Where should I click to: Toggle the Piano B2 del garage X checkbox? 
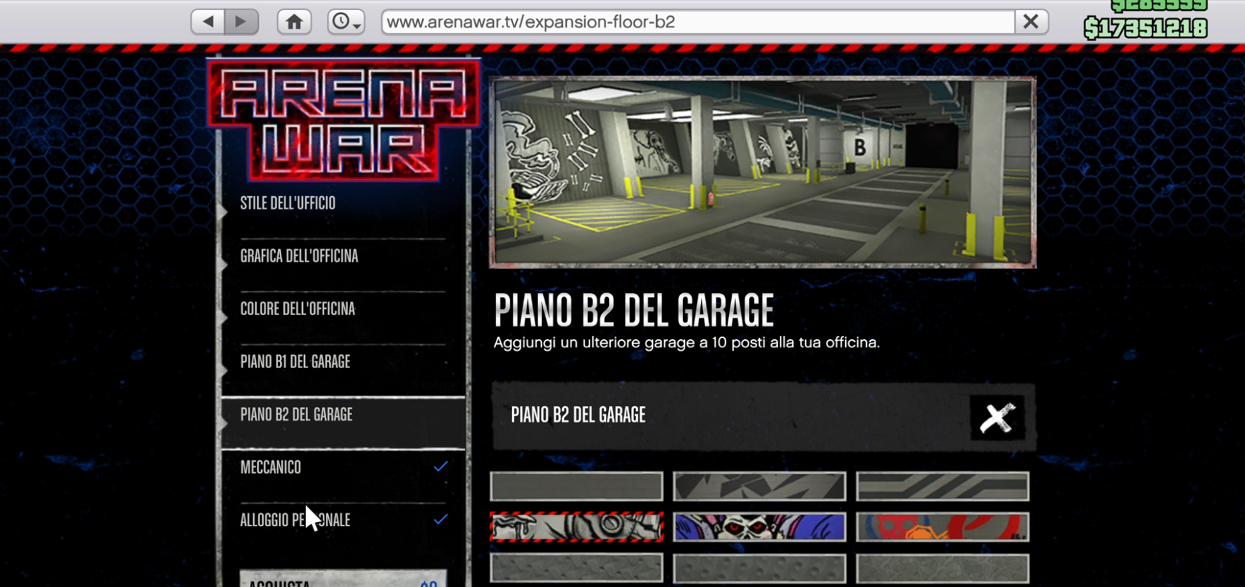[997, 418]
